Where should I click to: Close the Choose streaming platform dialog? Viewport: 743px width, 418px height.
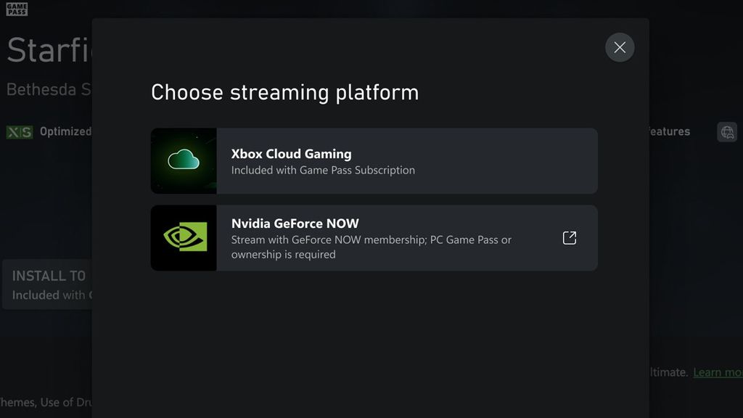click(x=620, y=47)
